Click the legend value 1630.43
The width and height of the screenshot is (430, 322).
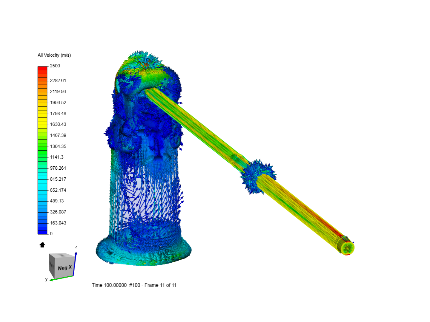[x=58, y=124]
